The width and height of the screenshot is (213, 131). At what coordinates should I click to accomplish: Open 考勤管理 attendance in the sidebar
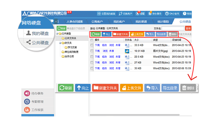[x=37, y=102]
